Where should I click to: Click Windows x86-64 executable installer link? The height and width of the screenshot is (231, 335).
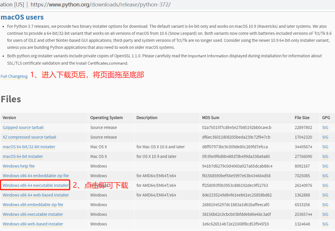(x=36, y=185)
